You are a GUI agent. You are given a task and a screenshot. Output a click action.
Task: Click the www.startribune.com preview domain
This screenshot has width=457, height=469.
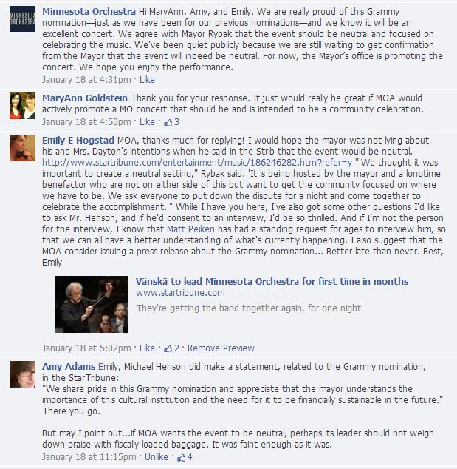click(x=180, y=293)
